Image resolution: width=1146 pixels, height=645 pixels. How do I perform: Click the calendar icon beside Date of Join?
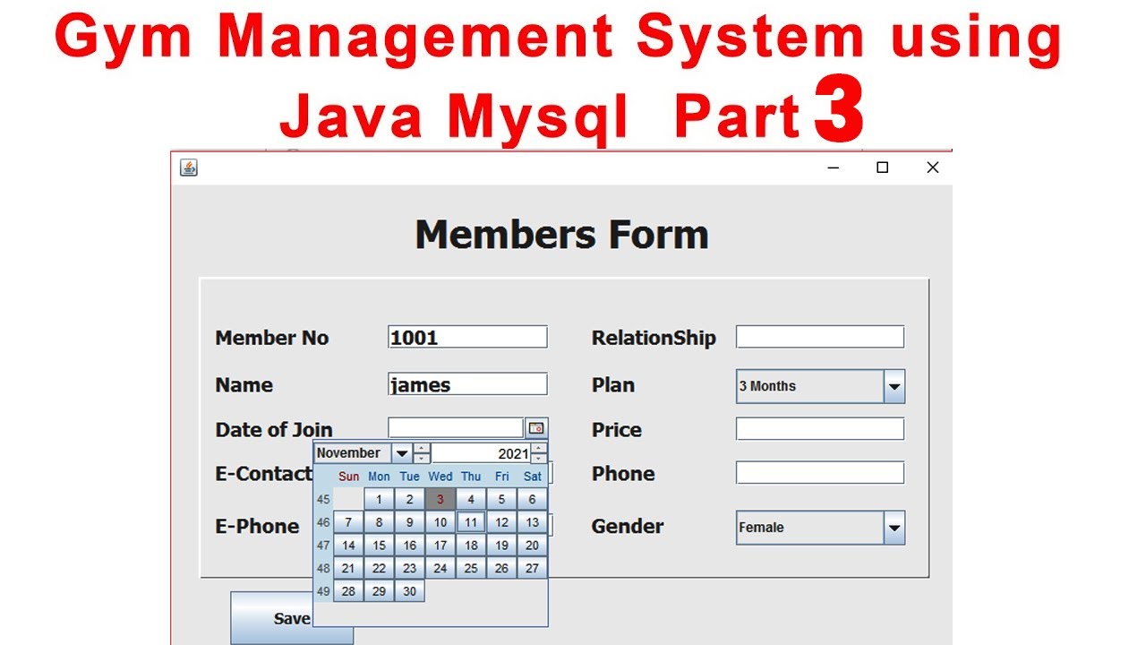(535, 428)
